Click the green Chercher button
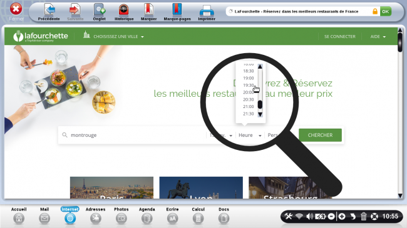Viewport: 407px width, 228px height. (320, 135)
